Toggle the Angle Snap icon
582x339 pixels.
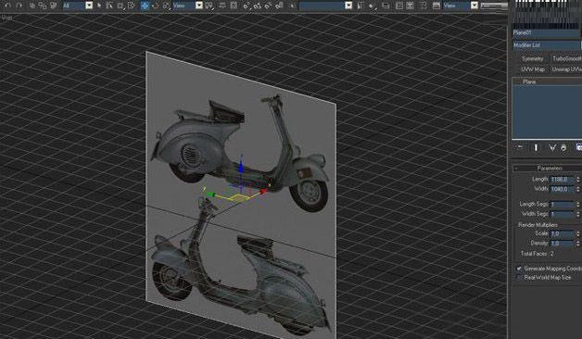pyautogui.click(x=257, y=6)
